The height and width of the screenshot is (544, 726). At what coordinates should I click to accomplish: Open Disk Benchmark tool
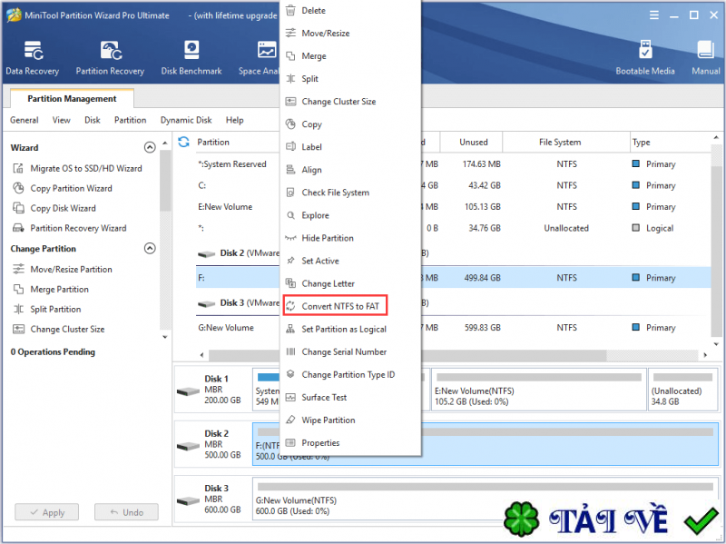click(x=191, y=57)
